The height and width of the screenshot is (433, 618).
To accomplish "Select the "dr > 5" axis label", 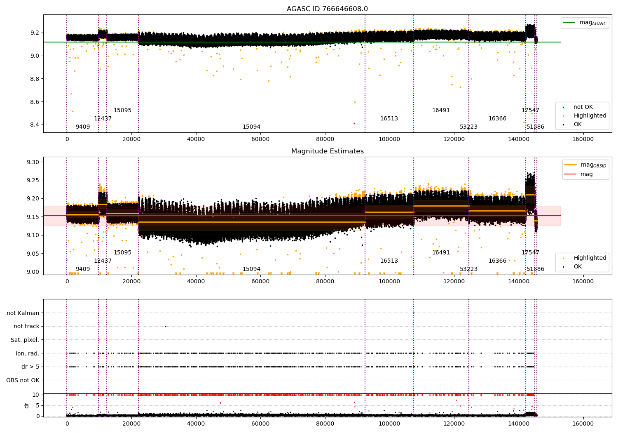I will (30, 367).
